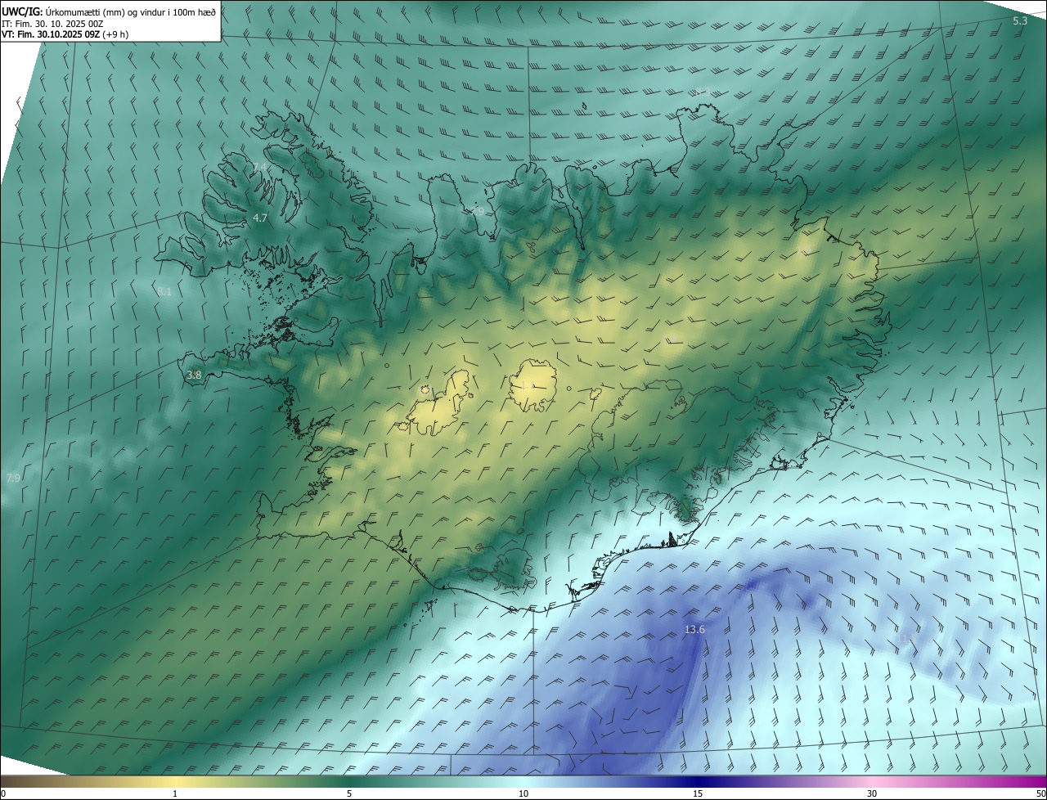Click the "VT: Fim. 30.10.2025 09Z (+9 h)" line
This screenshot has width=1047, height=800.
(x=65, y=34)
